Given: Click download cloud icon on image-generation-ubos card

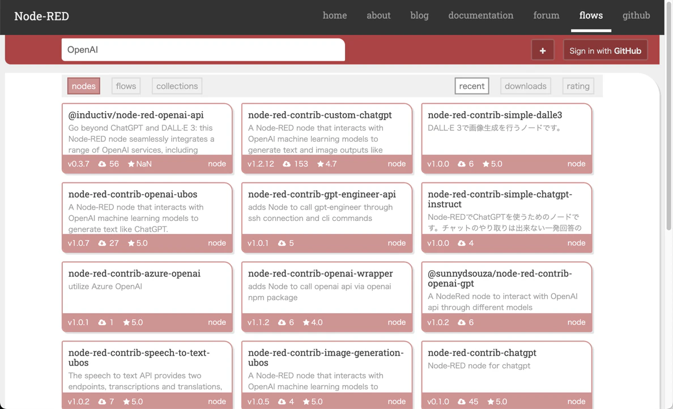Looking at the screenshot, I should [x=282, y=402].
